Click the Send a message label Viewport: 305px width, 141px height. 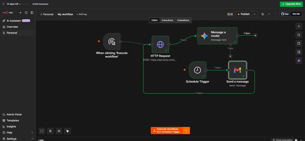(x=237, y=82)
